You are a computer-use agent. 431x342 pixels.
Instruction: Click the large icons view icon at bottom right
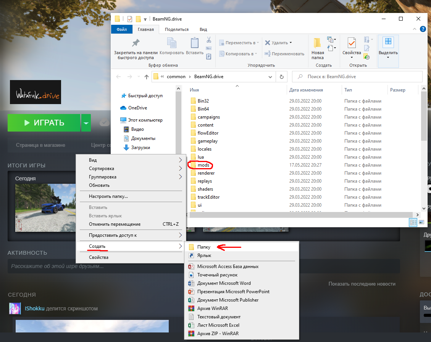pos(421,222)
